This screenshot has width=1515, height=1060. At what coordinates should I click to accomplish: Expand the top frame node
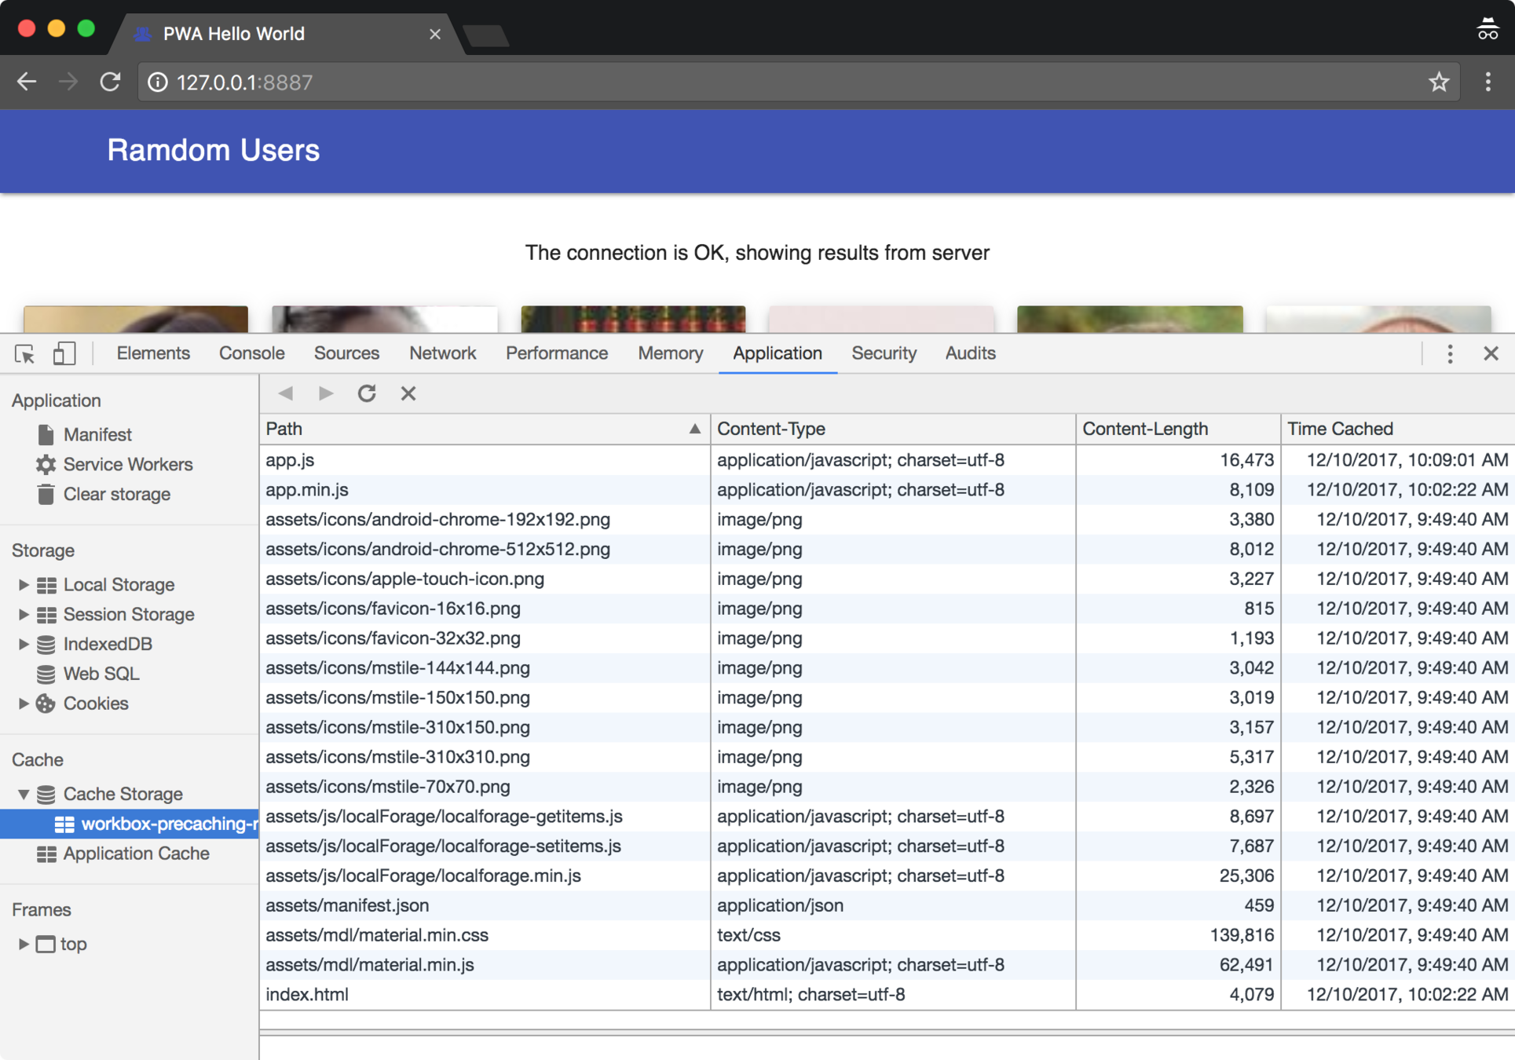[x=23, y=944]
